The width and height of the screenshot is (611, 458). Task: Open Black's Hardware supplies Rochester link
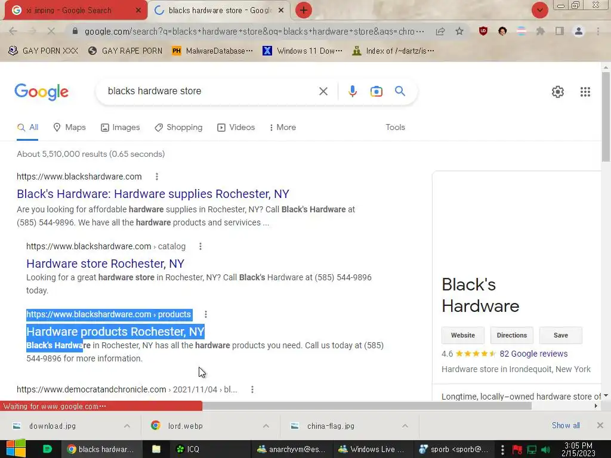click(x=153, y=194)
